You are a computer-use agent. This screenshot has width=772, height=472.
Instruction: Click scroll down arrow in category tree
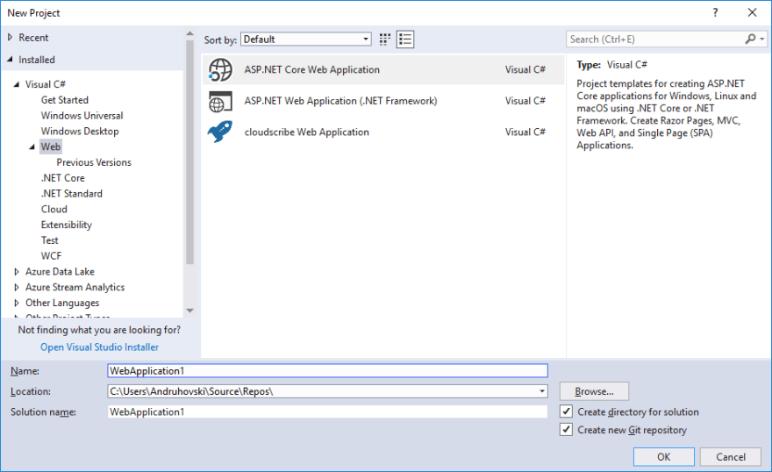189,311
